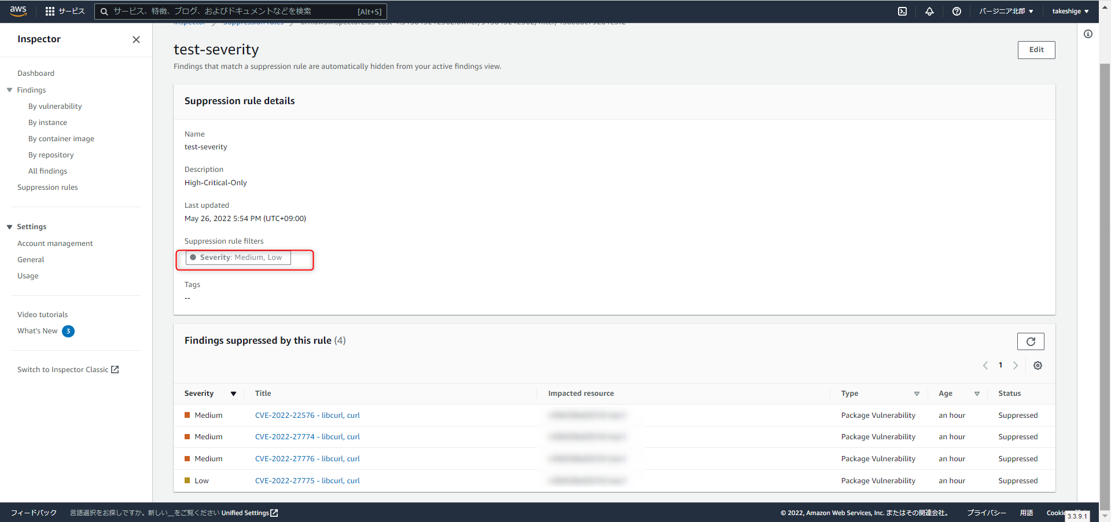Image resolution: width=1111 pixels, height=522 pixels.
Task: Open the takeshige account dropdown
Action: (x=1070, y=11)
